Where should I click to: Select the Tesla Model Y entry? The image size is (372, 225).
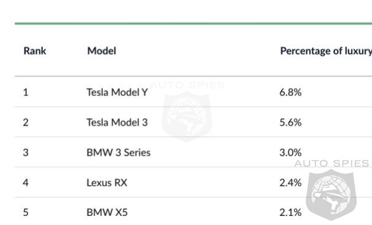point(117,92)
